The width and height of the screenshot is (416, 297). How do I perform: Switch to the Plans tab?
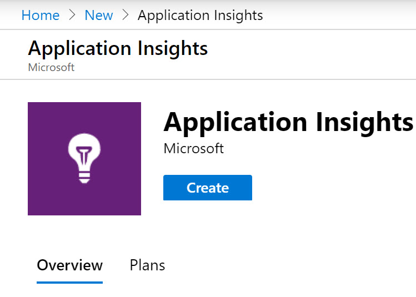click(147, 265)
